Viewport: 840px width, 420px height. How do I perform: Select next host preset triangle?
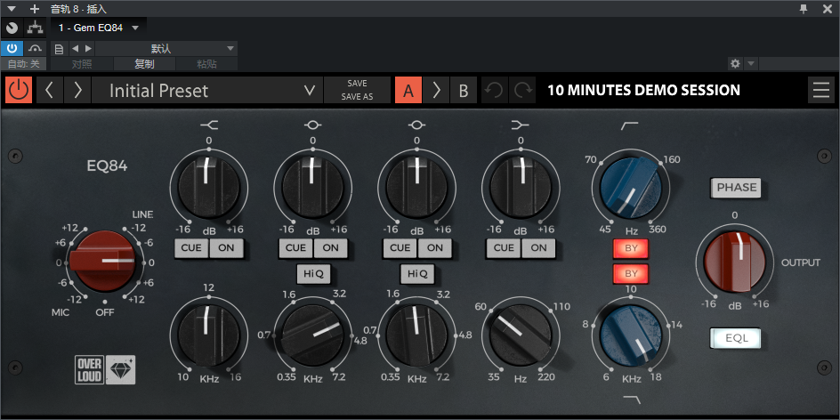click(88, 48)
